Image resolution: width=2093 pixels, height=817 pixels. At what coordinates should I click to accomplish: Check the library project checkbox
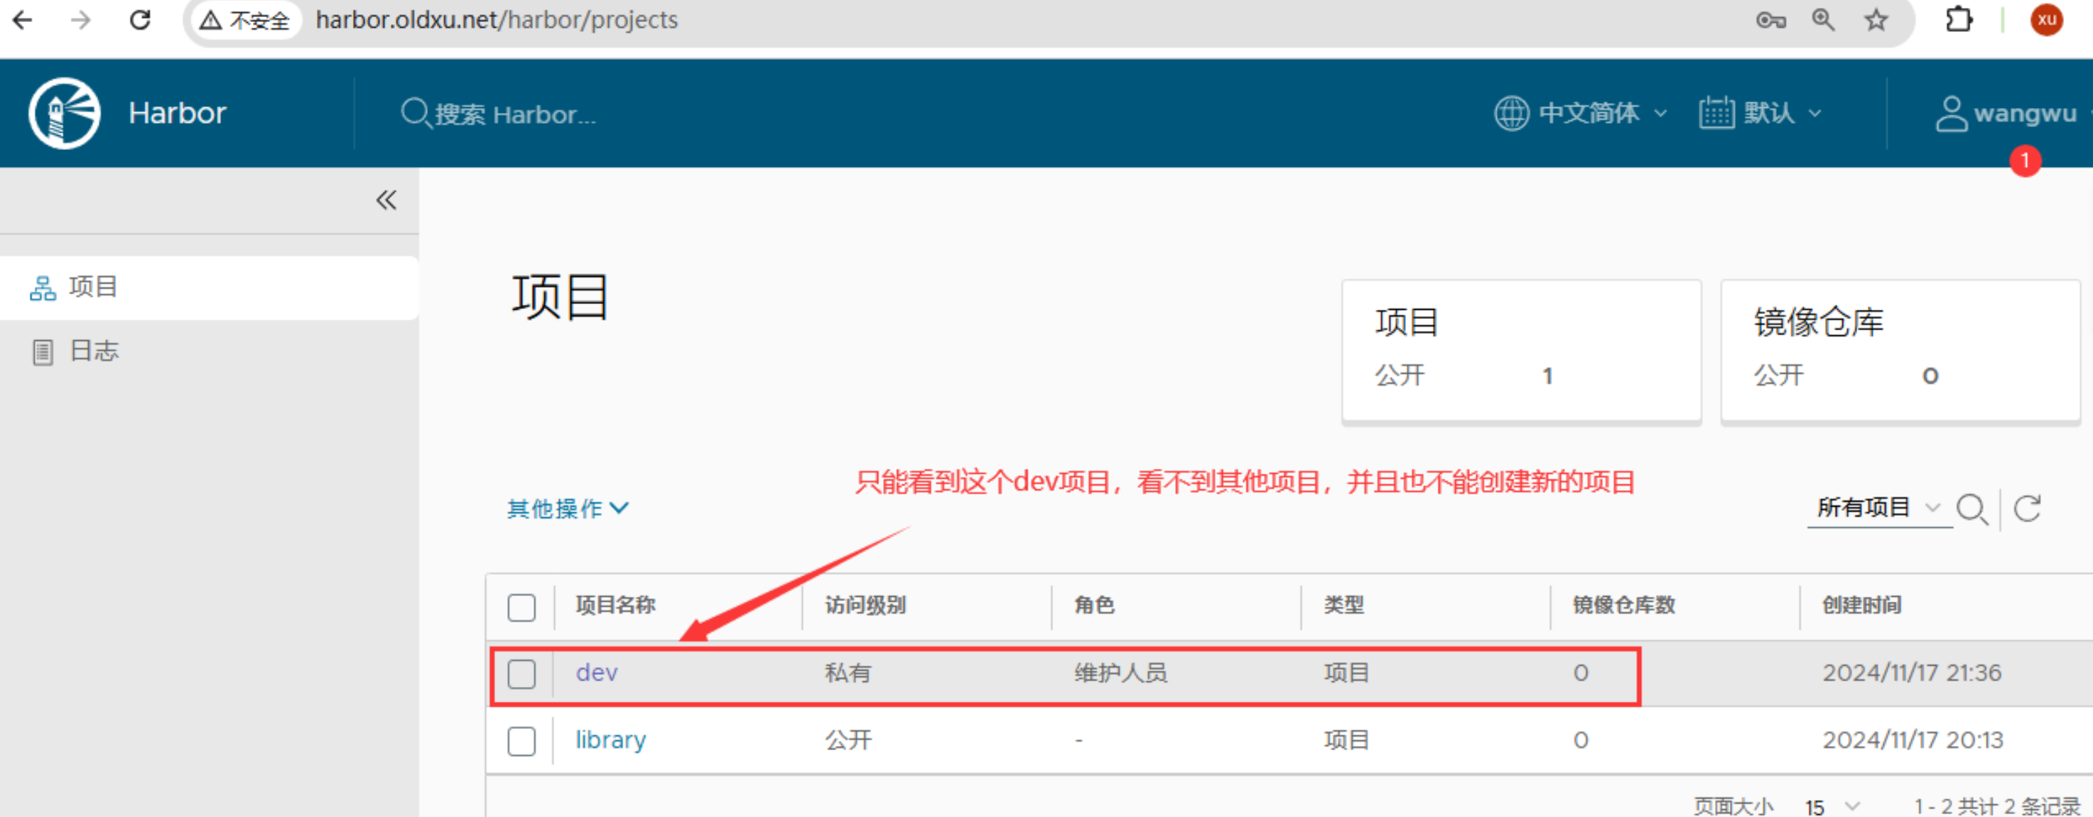[521, 741]
